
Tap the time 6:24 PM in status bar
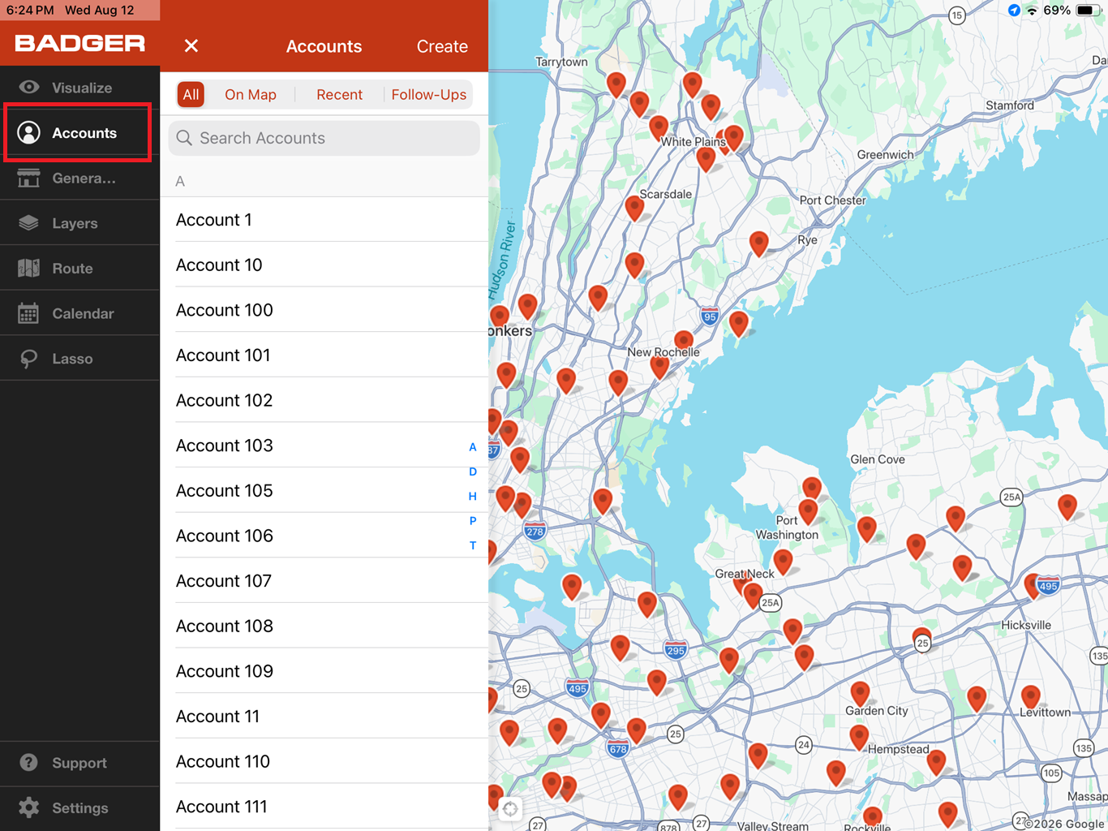[30, 11]
